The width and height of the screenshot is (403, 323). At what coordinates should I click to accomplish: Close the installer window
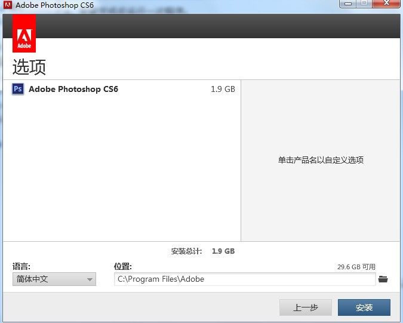(386, 4)
